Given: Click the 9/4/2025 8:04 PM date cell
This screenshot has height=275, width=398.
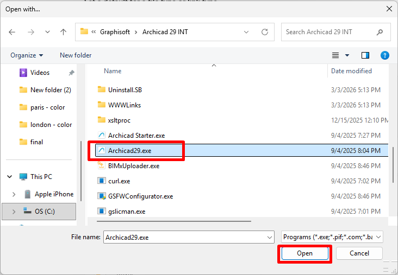Looking at the screenshot, I should [356, 151].
